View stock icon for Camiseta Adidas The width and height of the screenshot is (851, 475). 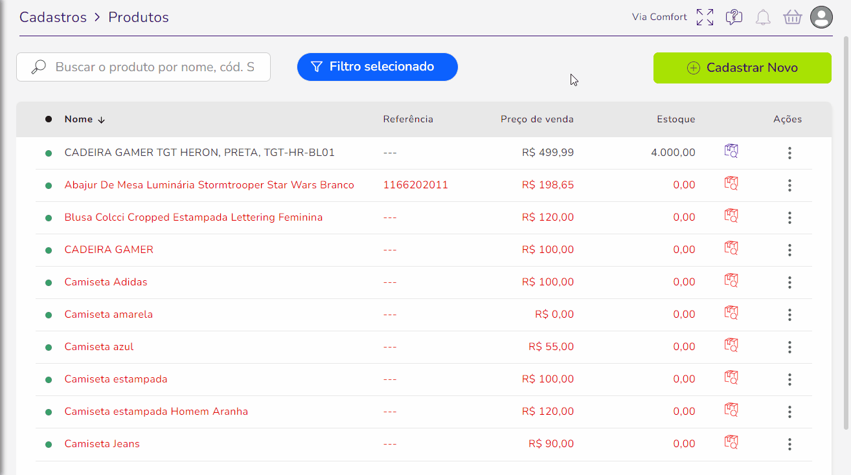click(731, 281)
